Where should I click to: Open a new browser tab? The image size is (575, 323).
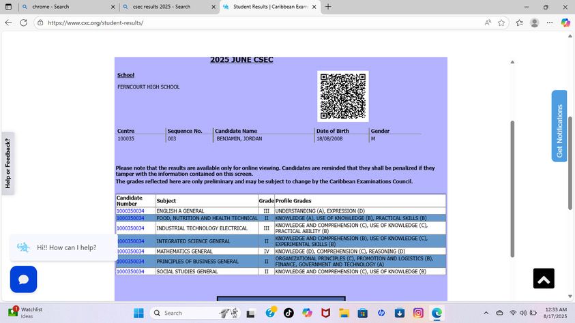(328, 7)
